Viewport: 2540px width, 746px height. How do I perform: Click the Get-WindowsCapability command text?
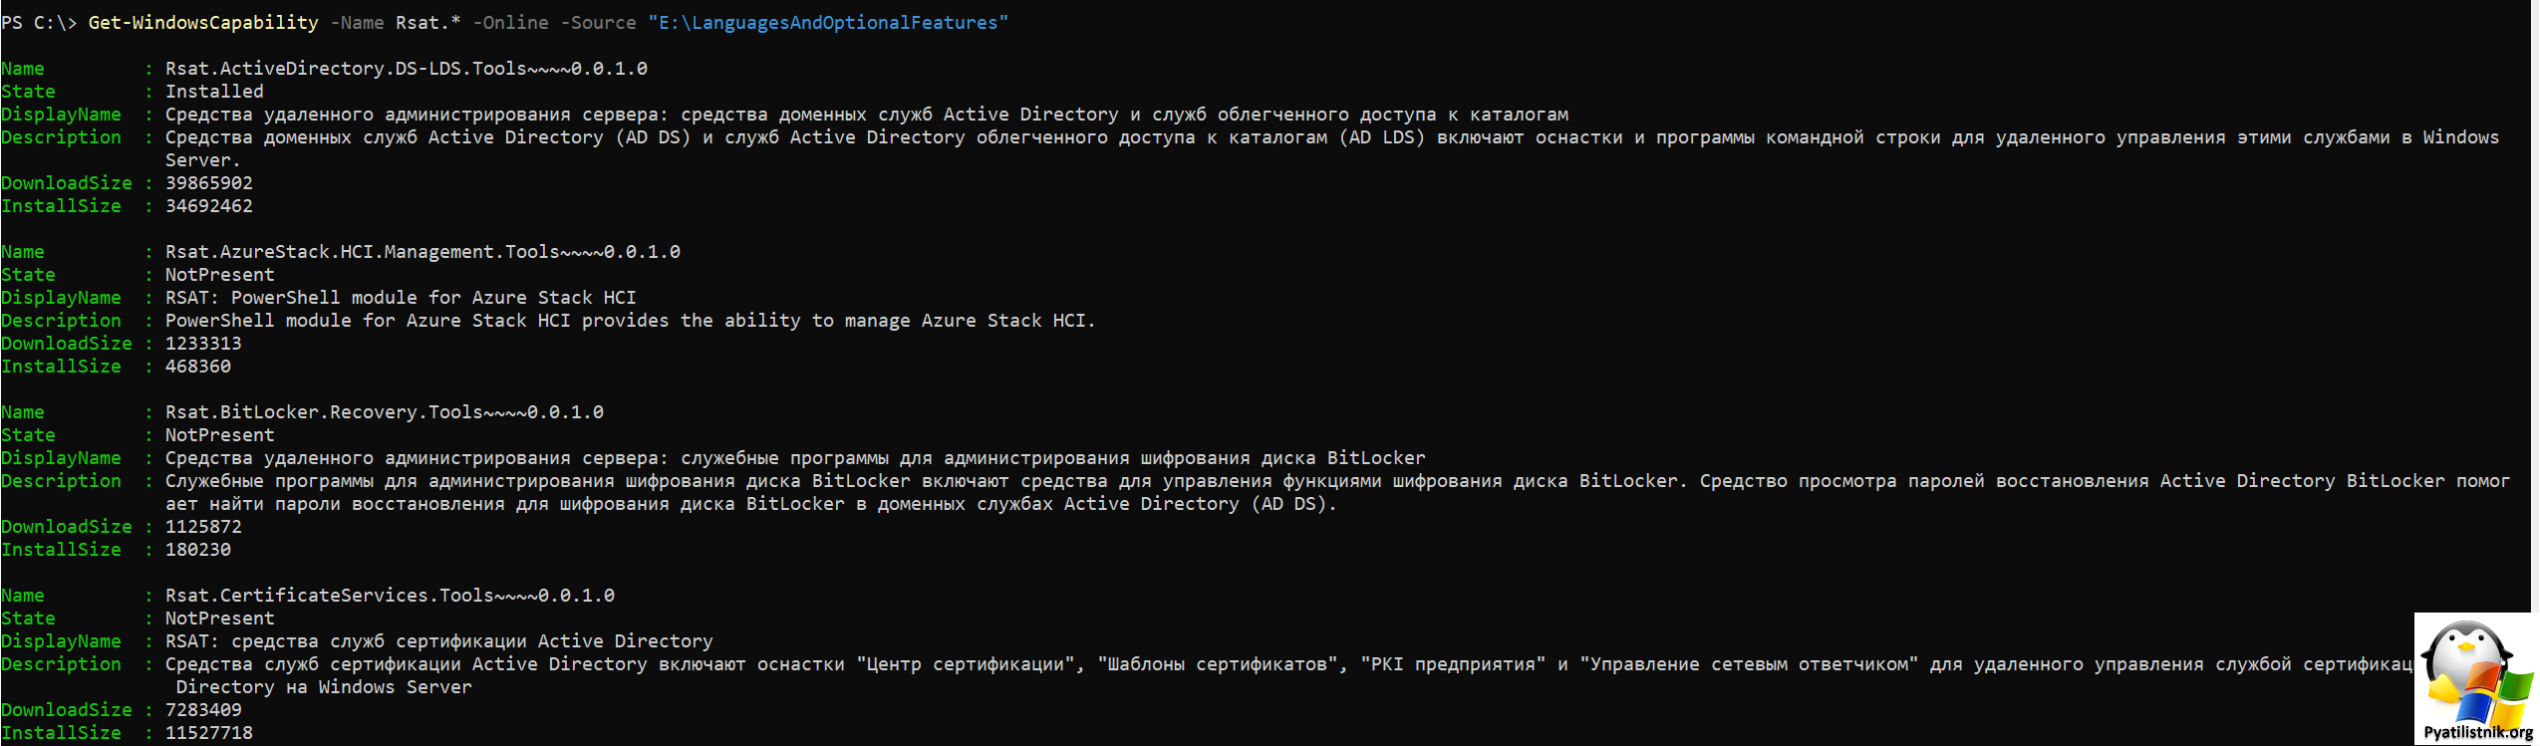pos(203,23)
